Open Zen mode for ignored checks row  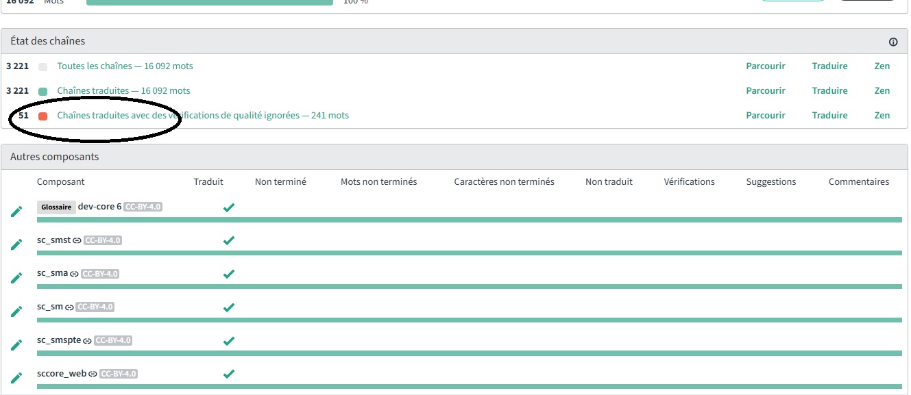(x=882, y=116)
